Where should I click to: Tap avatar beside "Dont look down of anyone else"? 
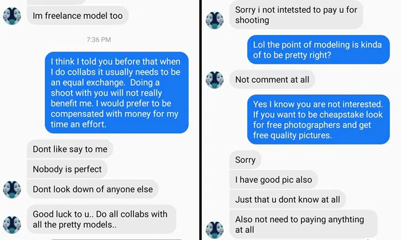[12, 189]
